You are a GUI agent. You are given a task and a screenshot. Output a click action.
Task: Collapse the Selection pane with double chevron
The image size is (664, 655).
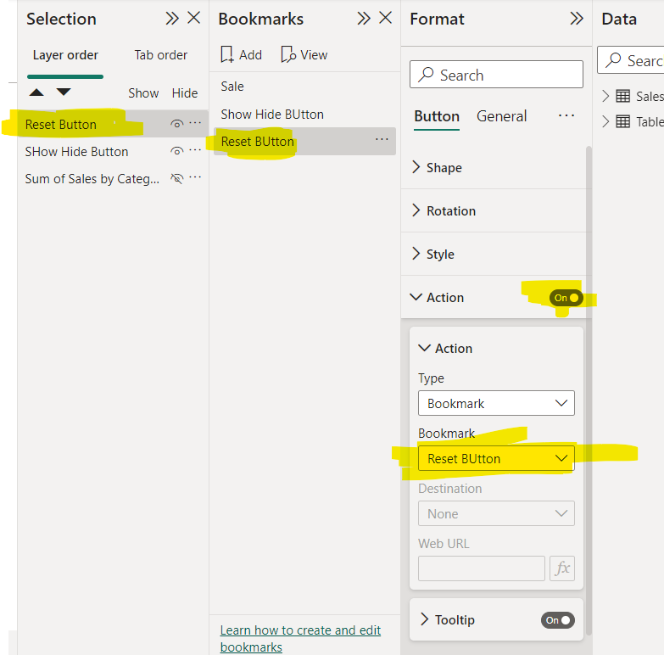pyautogui.click(x=172, y=18)
